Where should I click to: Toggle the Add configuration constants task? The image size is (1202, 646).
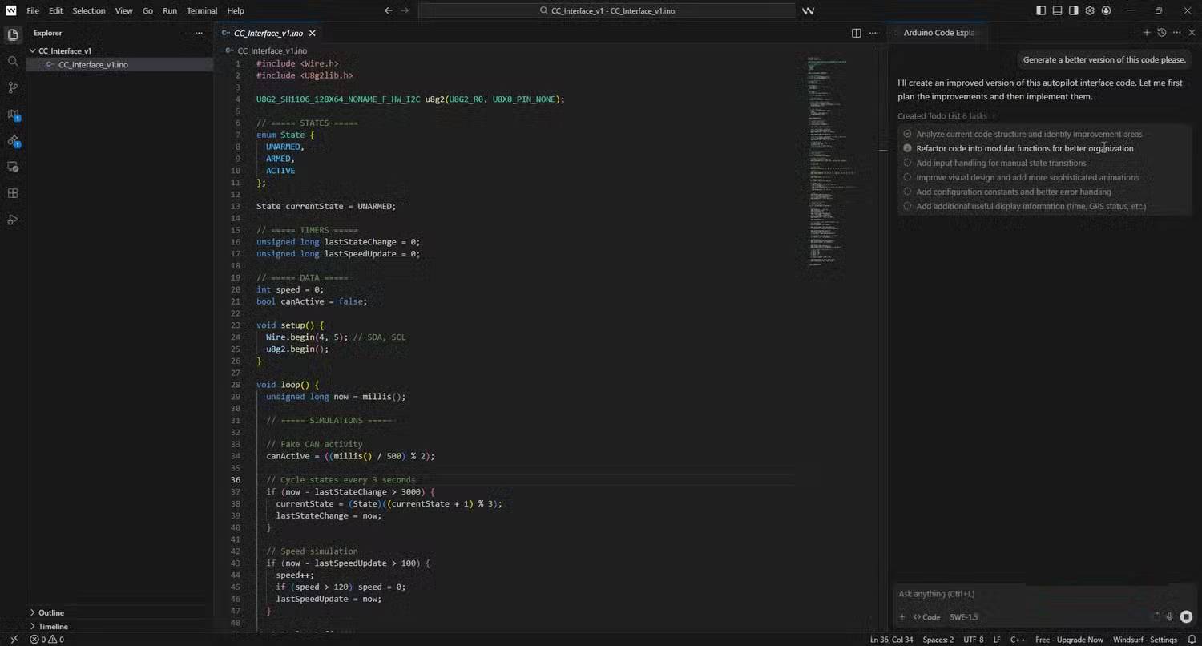[x=908, y=192]
